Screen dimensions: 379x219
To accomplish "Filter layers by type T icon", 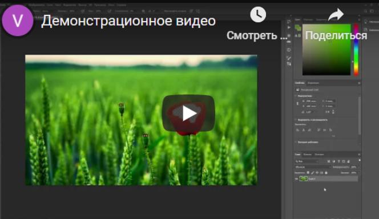I will click(338, 161).
